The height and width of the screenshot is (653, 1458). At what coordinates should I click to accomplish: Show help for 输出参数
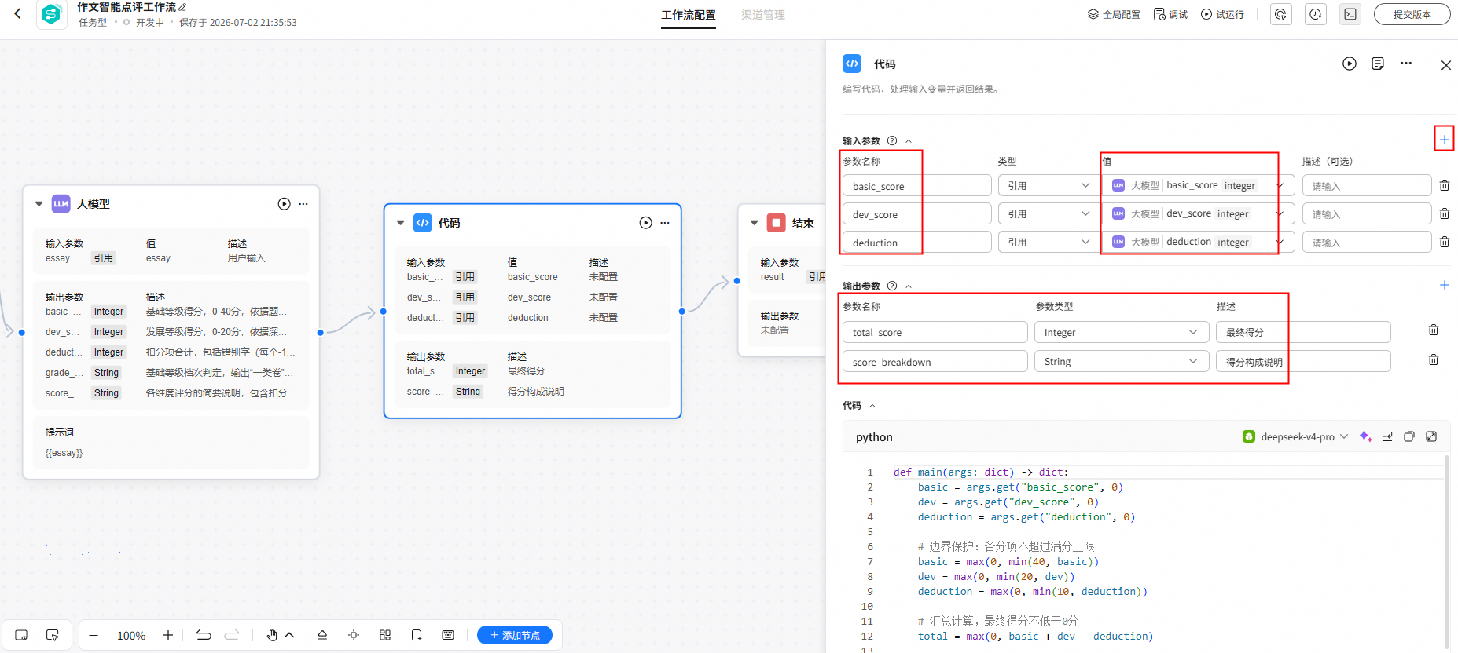(892, 286)
